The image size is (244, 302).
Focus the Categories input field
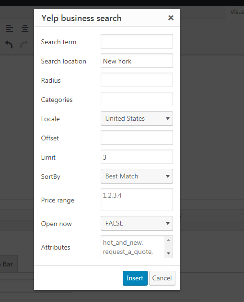click(x=137, y=99)
